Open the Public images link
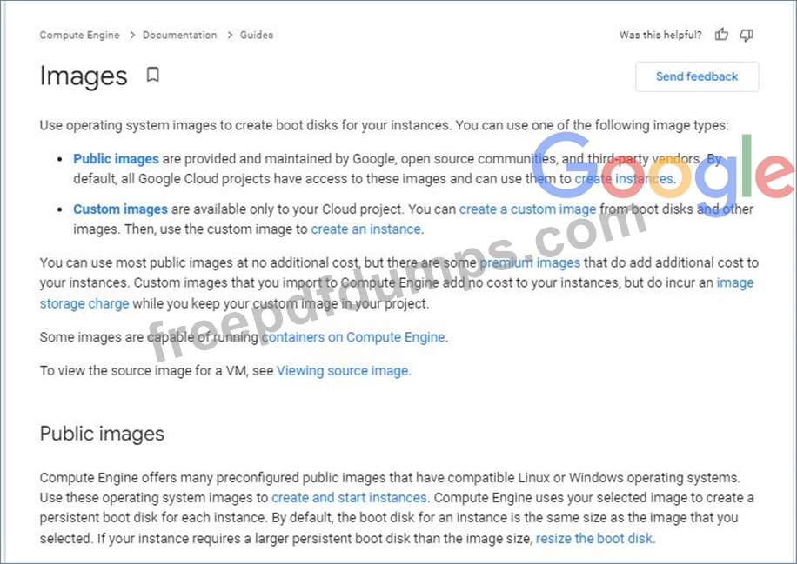The width and height of the screenshot is (797, 564). pos(116,159)
